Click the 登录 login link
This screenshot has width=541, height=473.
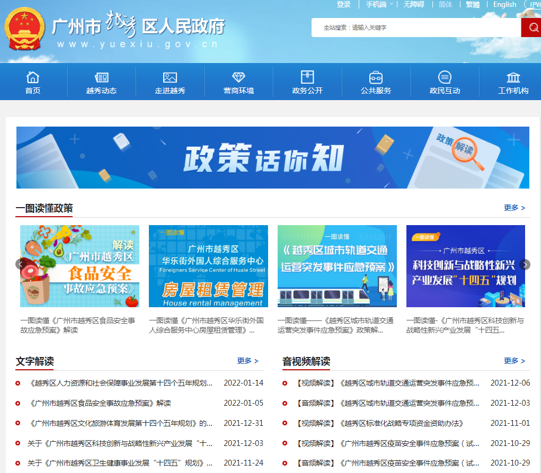pos(343,4)
